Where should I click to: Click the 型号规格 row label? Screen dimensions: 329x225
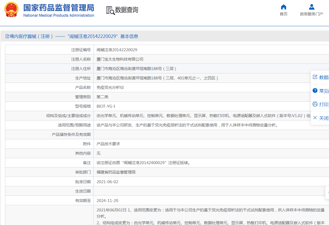(x=83, y=106)
